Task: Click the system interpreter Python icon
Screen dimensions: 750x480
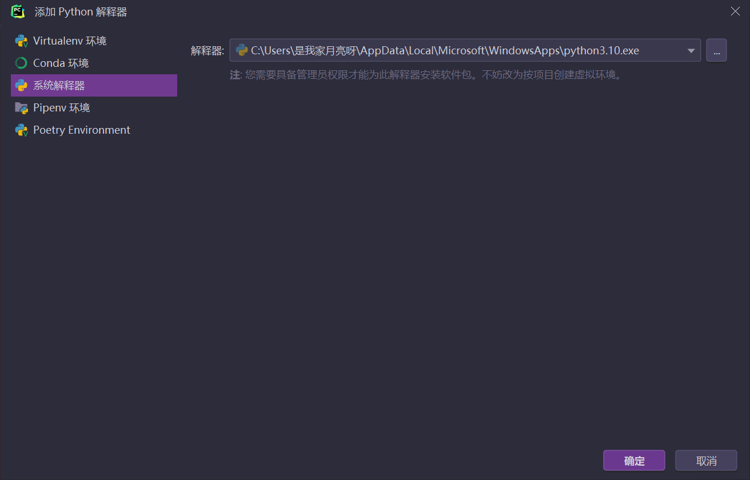Action: (x=21, y=86)
